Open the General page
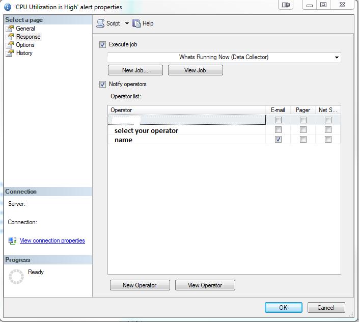359x322 pixels. coord(25,29)
